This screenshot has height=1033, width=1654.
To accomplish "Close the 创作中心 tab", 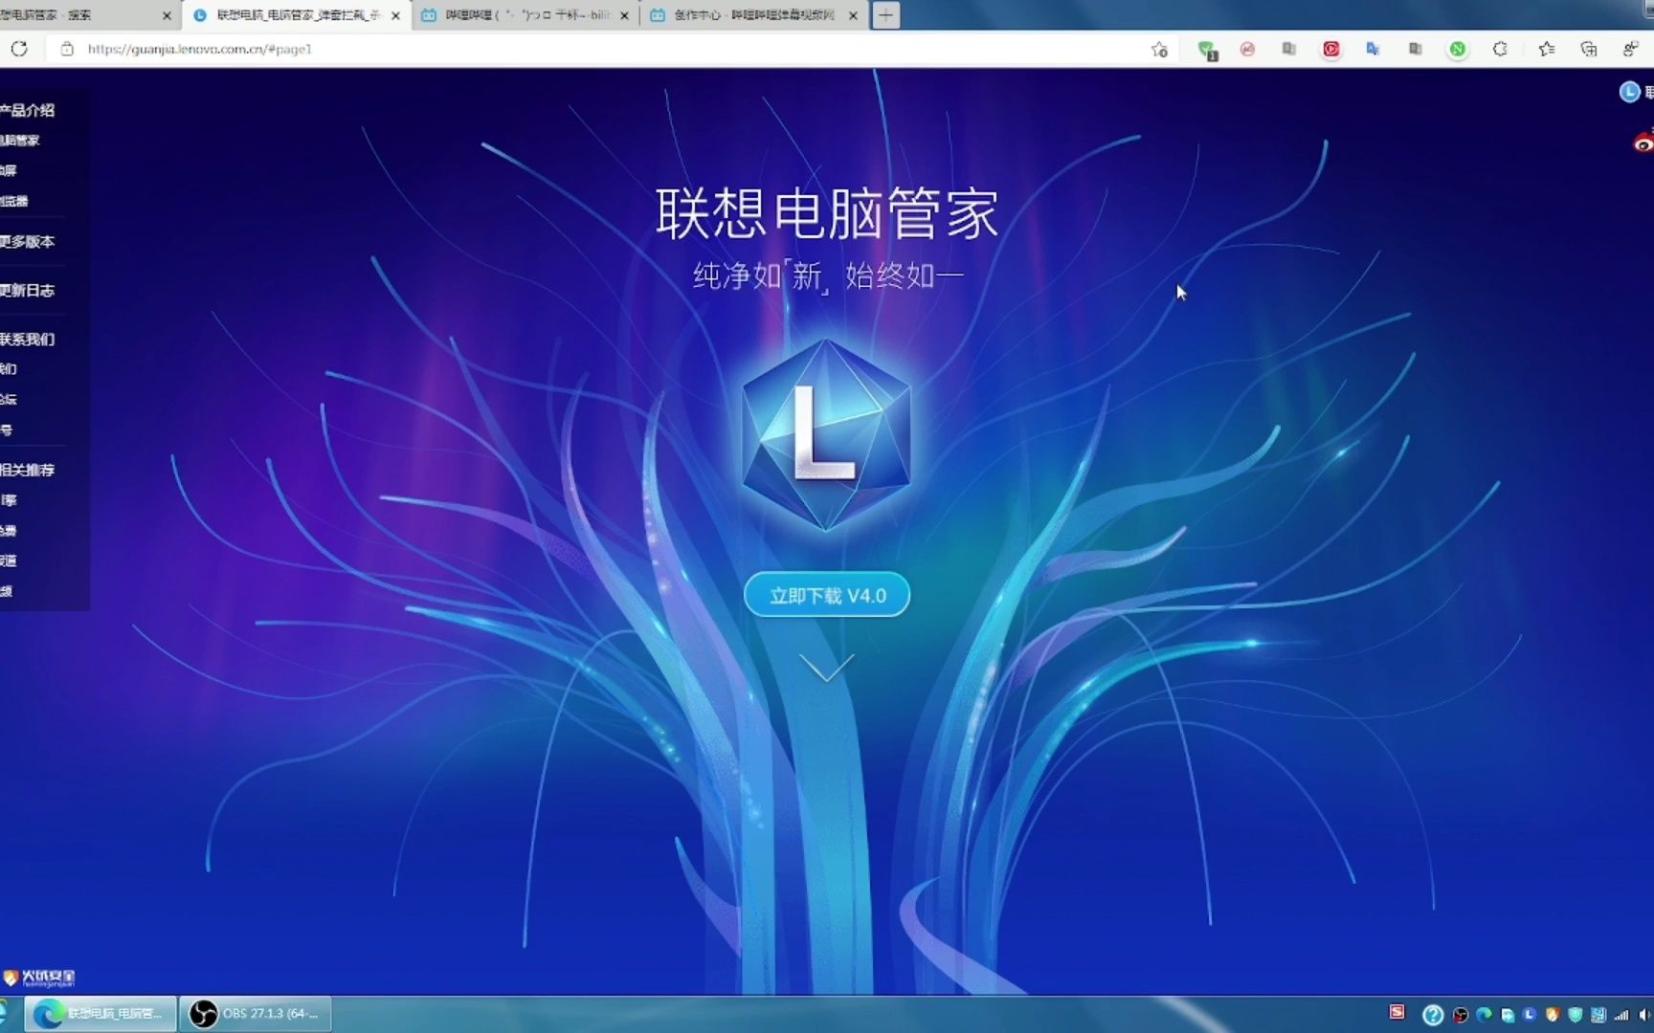I will (853, 15).
